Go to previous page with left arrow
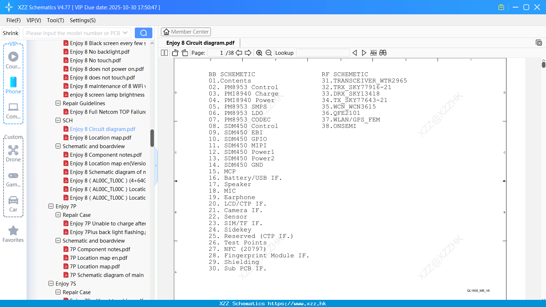This screenshot has height=307, width=546. tap(239, 53)
